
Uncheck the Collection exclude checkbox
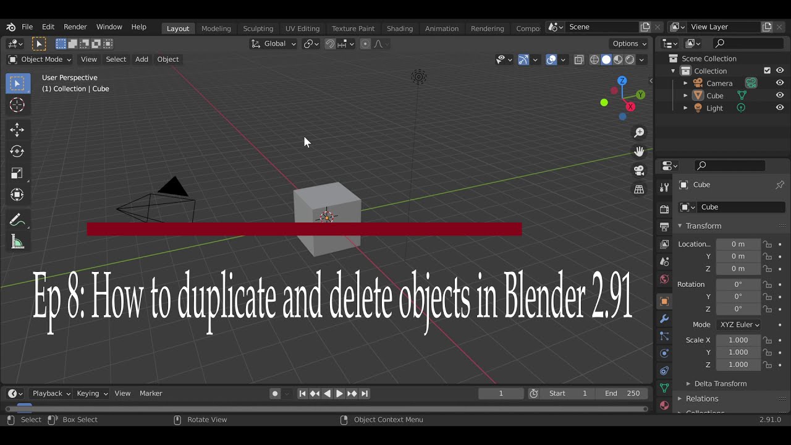tap(767, 70)
